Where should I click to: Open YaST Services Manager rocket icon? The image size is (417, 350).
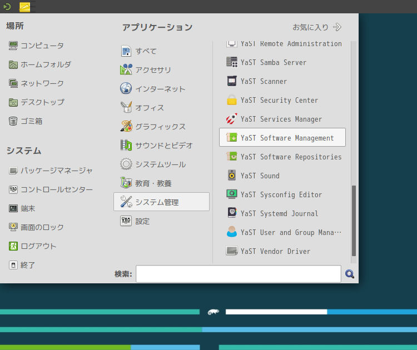point(232,119)
